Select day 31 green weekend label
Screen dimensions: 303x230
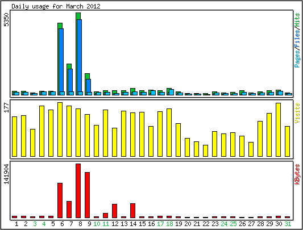pyautogui.click(x=288, y=224)
